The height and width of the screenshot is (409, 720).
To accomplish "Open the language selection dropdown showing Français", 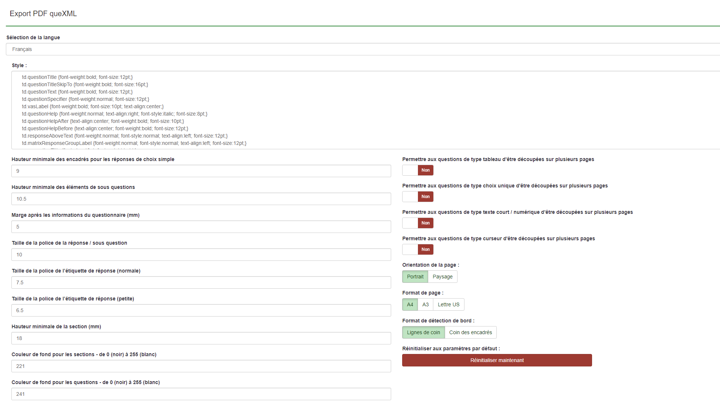I will pyautogui.click(x=363, y=49).
